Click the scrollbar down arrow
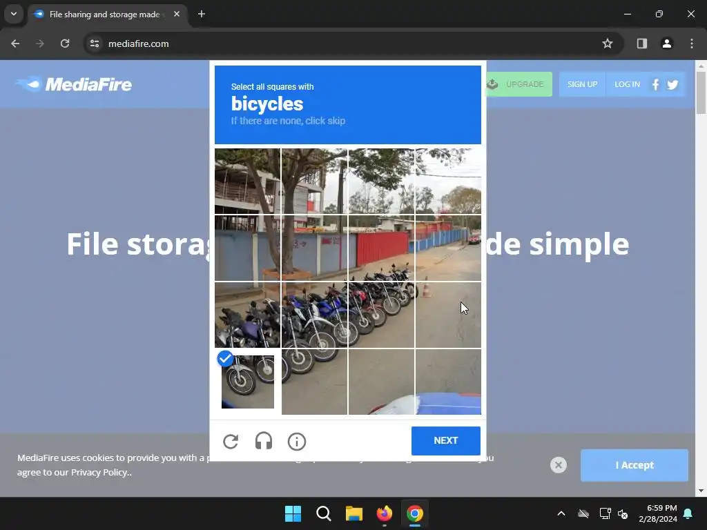The height and width of the screenshot is (530, 707). click(701, 491)
